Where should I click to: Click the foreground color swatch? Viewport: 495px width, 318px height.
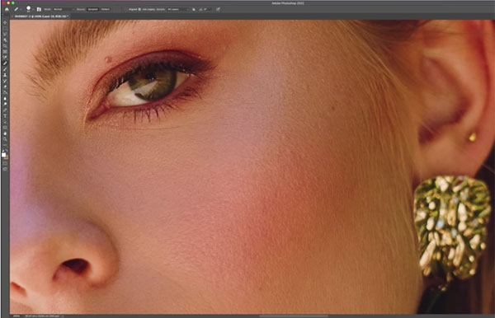pyautogui.click(x=4, y=154)
